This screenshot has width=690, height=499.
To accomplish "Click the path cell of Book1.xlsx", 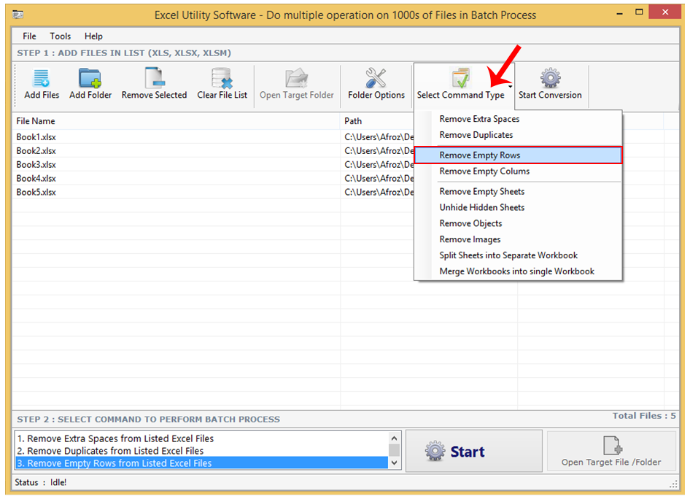I will [x=379, y=137].
